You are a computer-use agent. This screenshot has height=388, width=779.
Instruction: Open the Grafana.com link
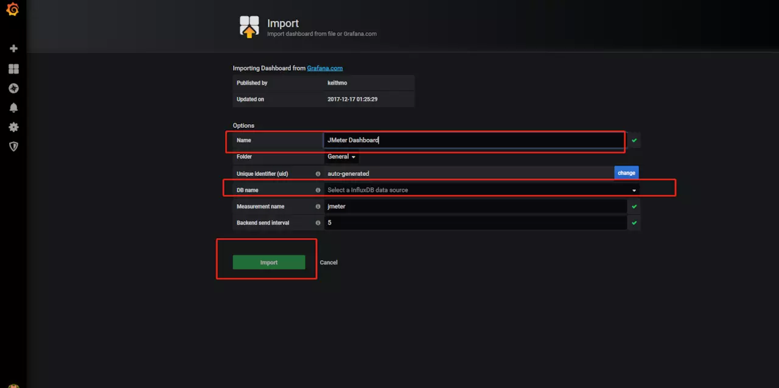[324, 68]
